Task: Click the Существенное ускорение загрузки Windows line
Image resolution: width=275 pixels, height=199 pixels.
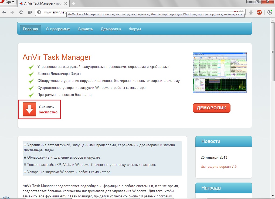Action: coord(91,88)
